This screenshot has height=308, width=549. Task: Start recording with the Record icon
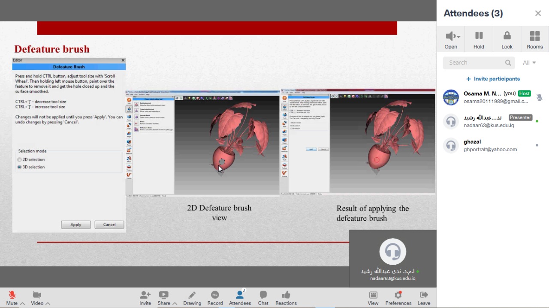tap(215, 295)
